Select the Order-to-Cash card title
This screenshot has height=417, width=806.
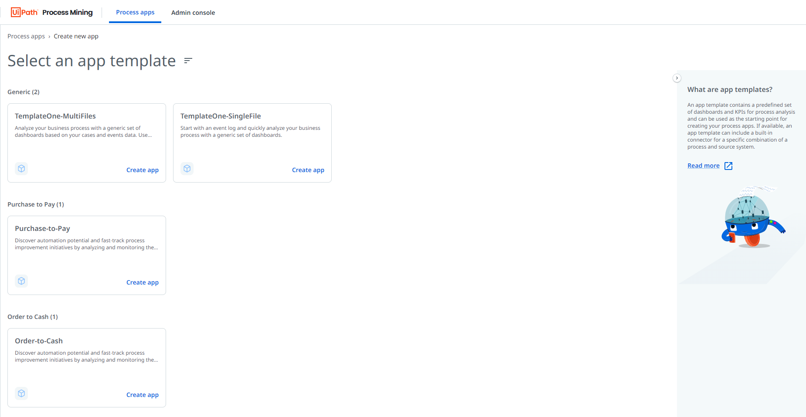click(x=39, y=341)
